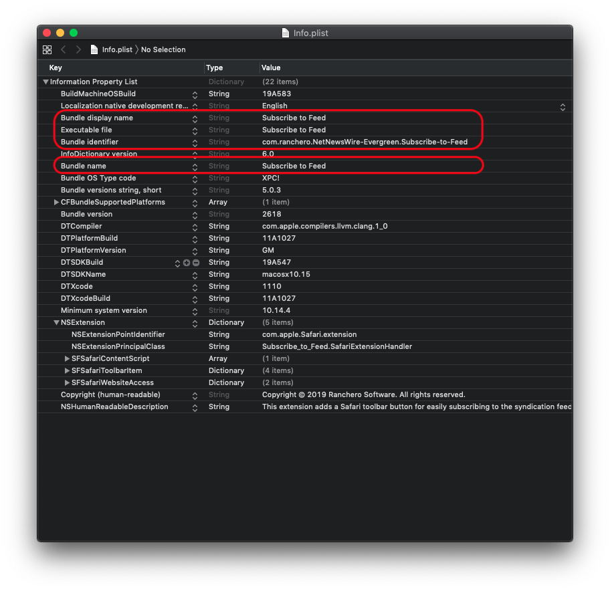
Task: Select DTXcode value 1110
Action: pos(272,287)
